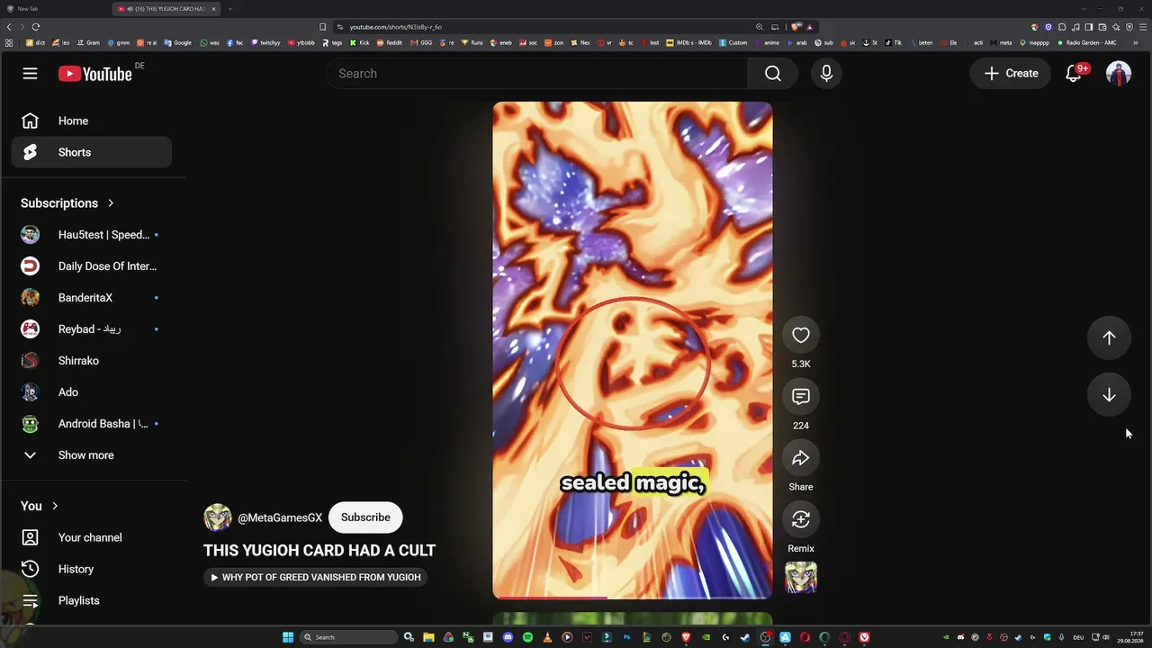Image resolution: width=1152 pixels, height=648 pixels.
Task: Open Daily Dose Of Internet subscription
Action: [92, 266]
